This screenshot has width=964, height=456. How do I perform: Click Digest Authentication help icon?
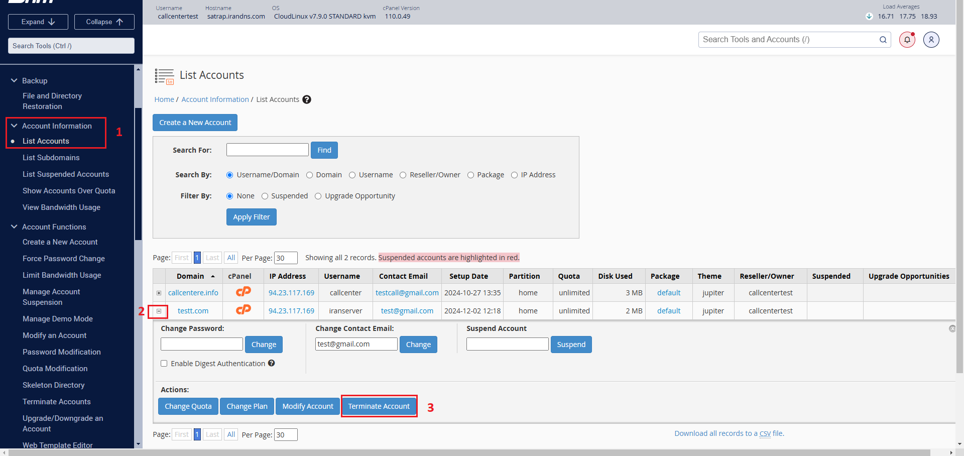coord(271,363)
